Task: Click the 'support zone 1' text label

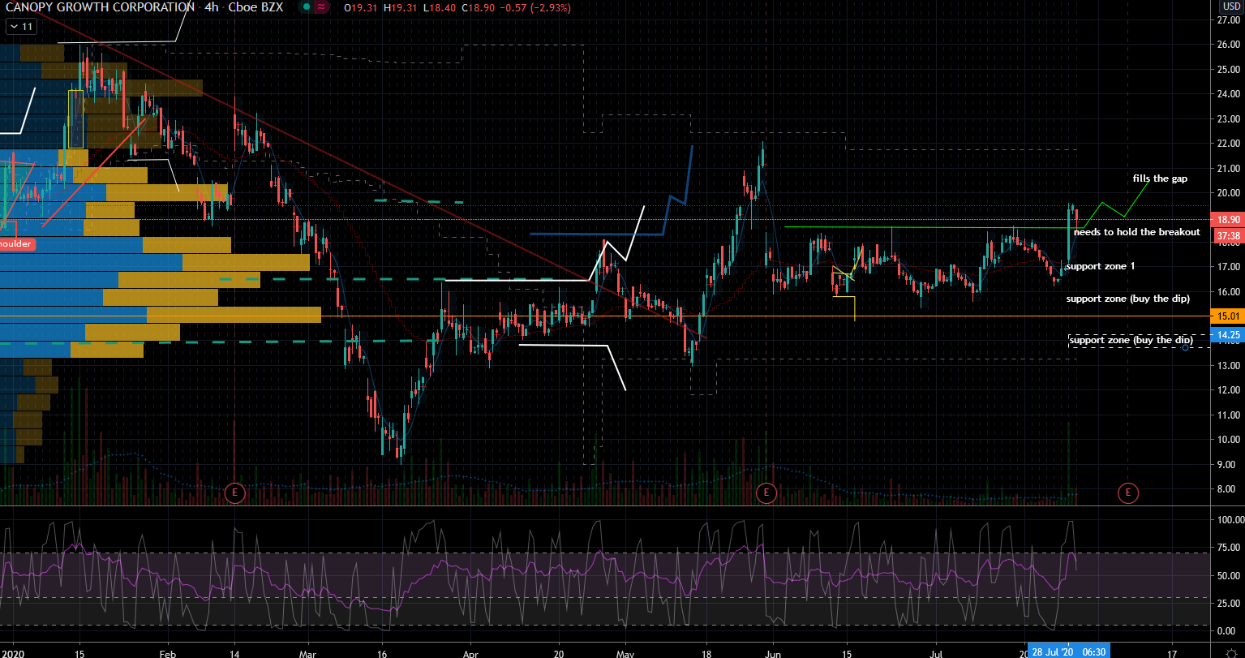Action: pyautogui.click(x=1100, y=266)
